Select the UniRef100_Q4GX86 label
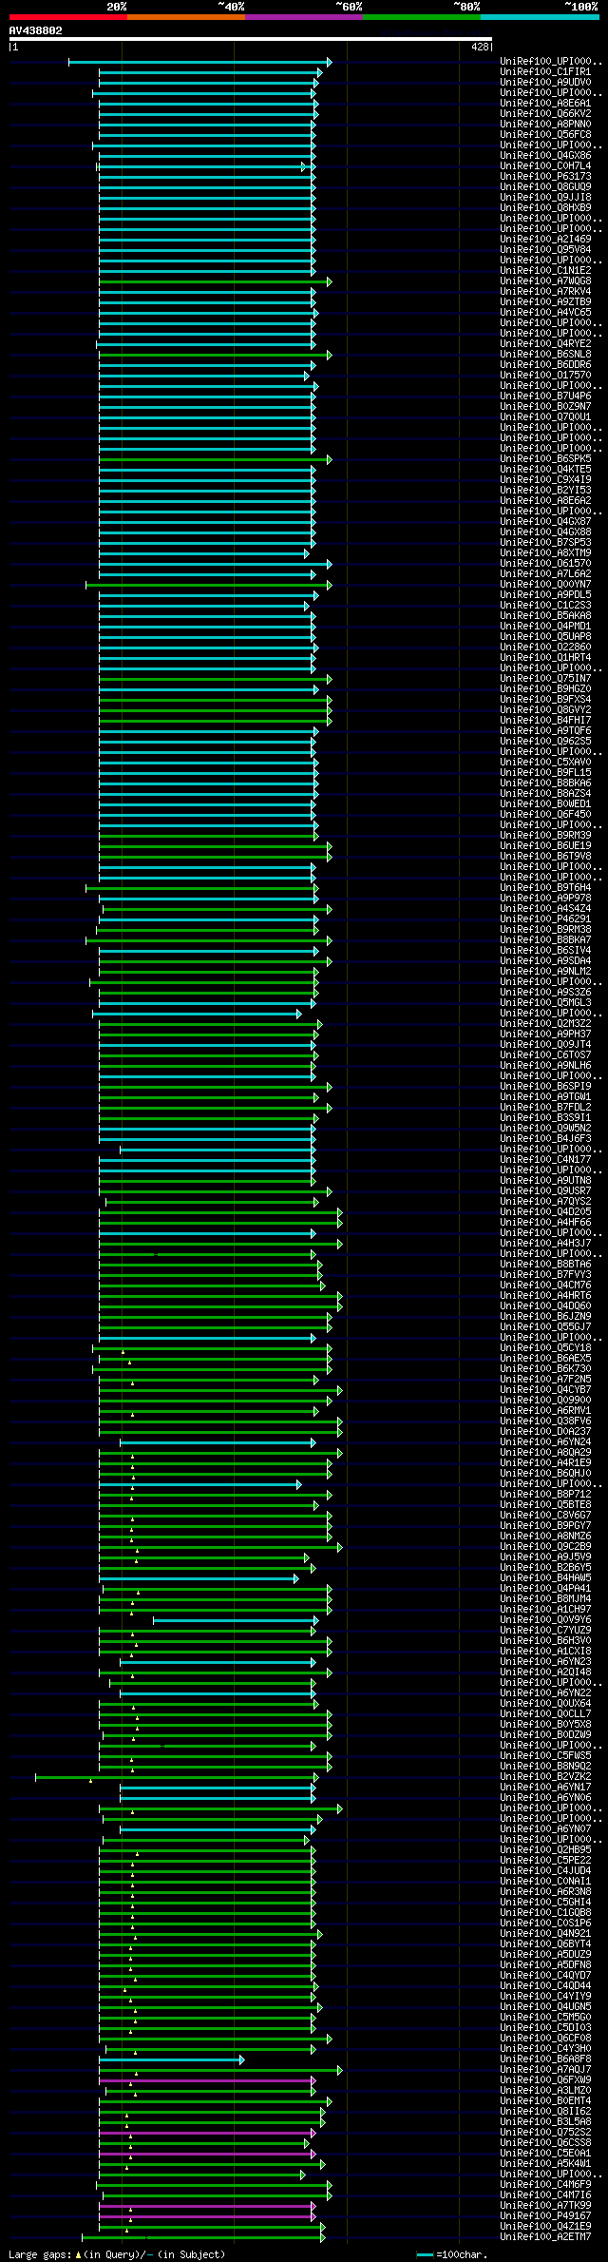 (x=545, y=155)
